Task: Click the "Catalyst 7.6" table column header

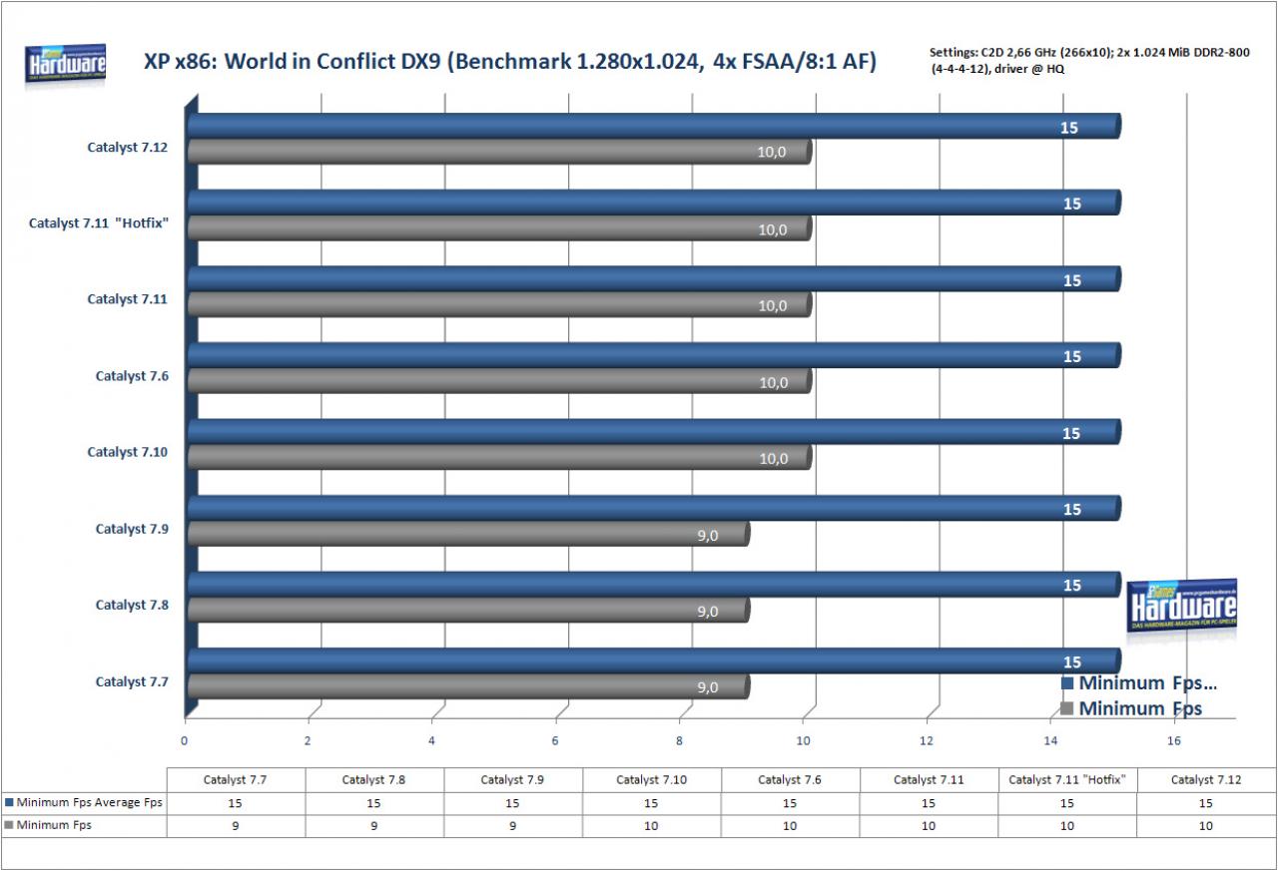Action: click(790, 780)
